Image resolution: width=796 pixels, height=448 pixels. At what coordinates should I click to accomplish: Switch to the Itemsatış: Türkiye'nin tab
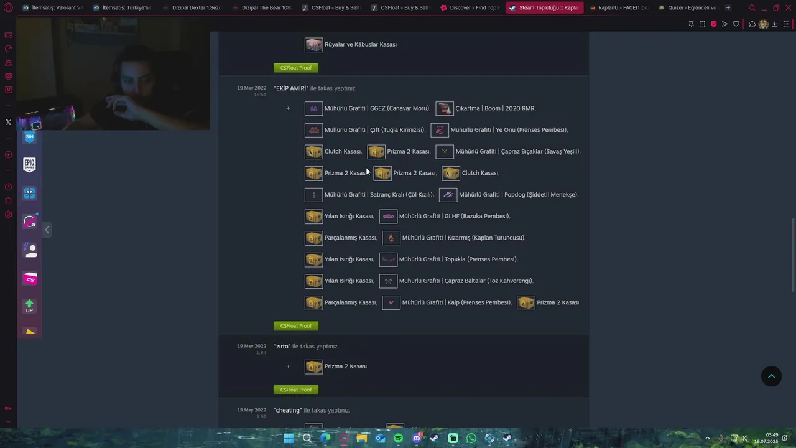122,8
